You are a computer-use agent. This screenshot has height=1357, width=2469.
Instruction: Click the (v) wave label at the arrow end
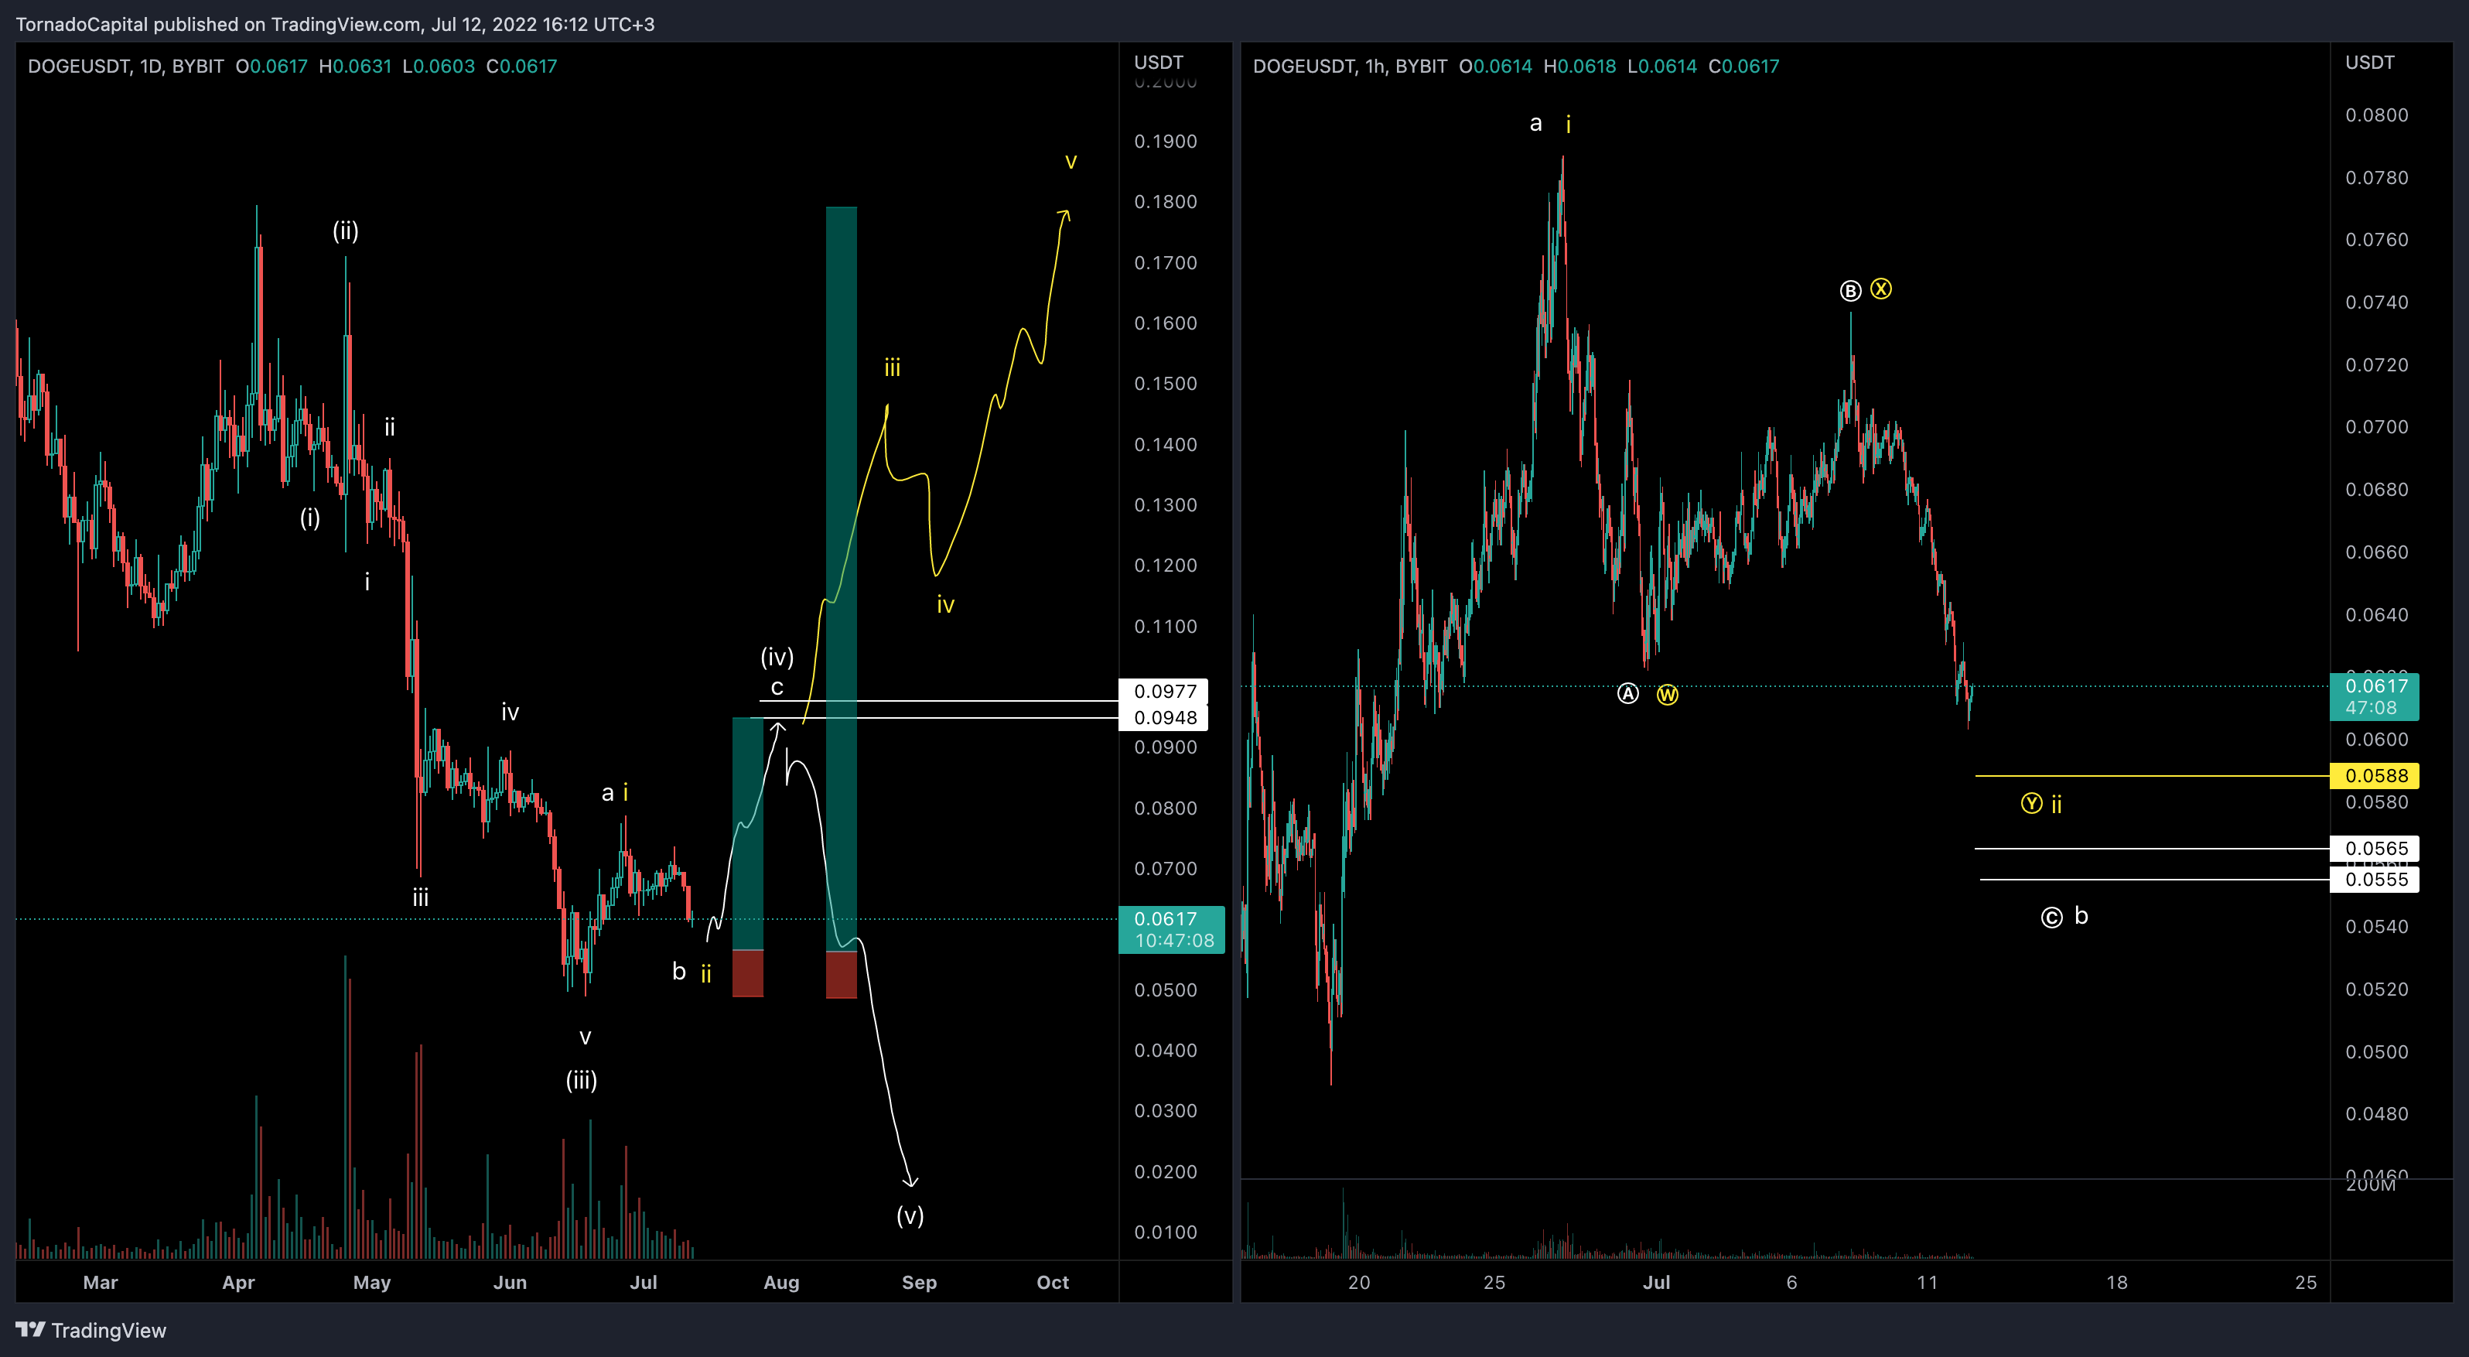910,1216
